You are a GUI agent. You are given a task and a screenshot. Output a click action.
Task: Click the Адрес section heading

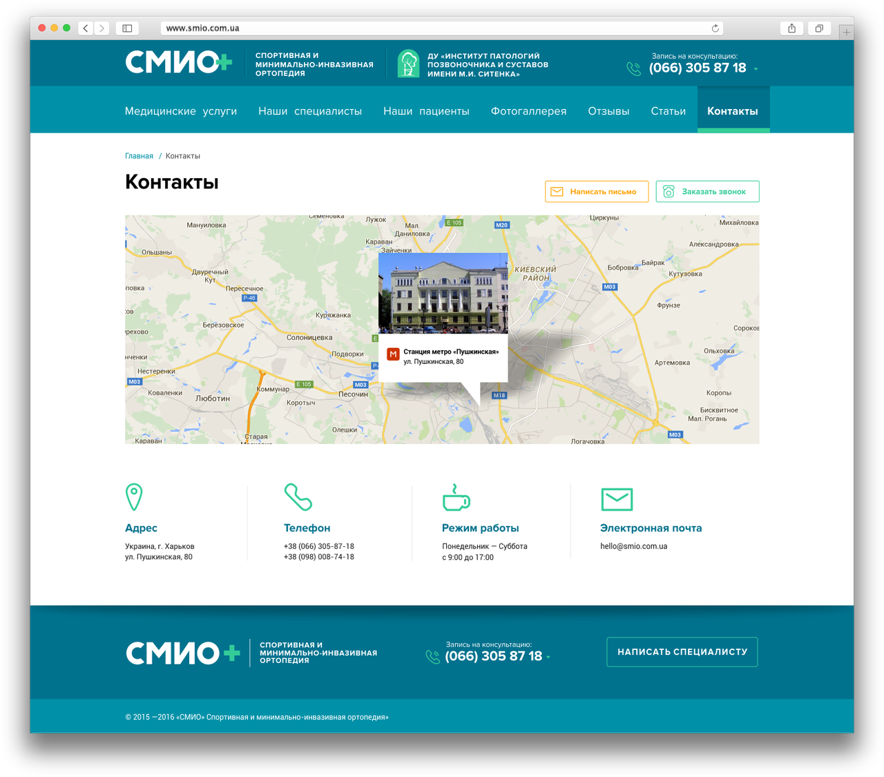(141, 528)
